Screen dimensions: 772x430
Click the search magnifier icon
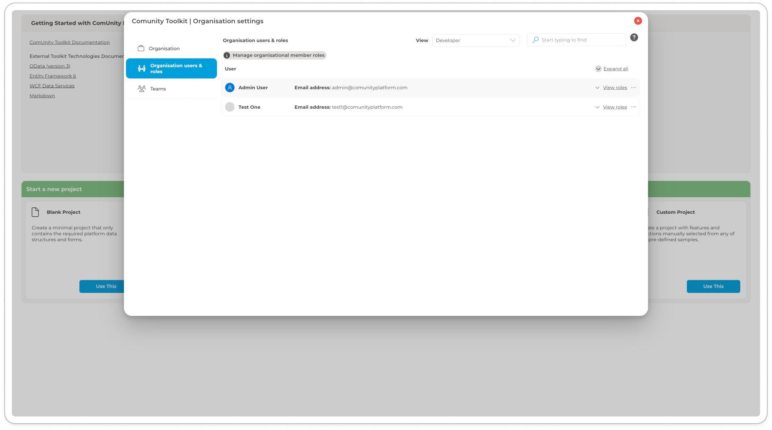coord(536,40)
